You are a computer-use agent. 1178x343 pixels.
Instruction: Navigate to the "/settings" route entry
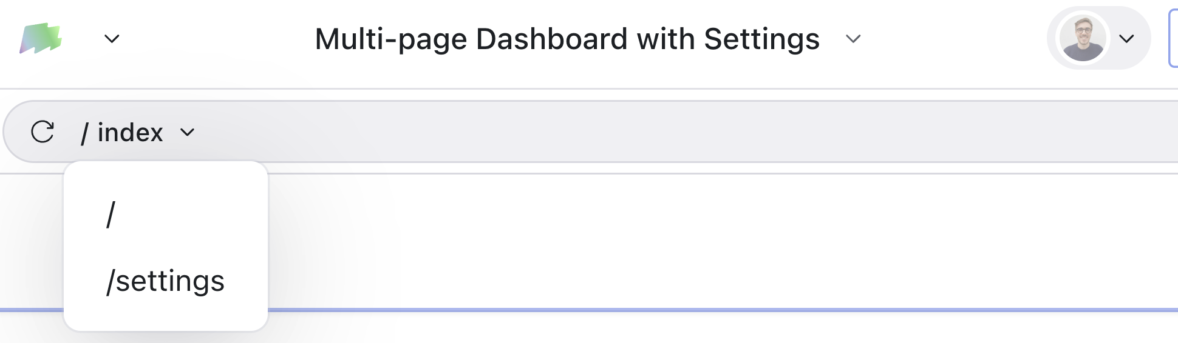click(165, 281)
